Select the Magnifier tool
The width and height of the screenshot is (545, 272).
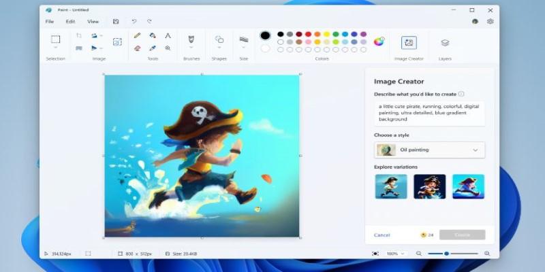168,48
